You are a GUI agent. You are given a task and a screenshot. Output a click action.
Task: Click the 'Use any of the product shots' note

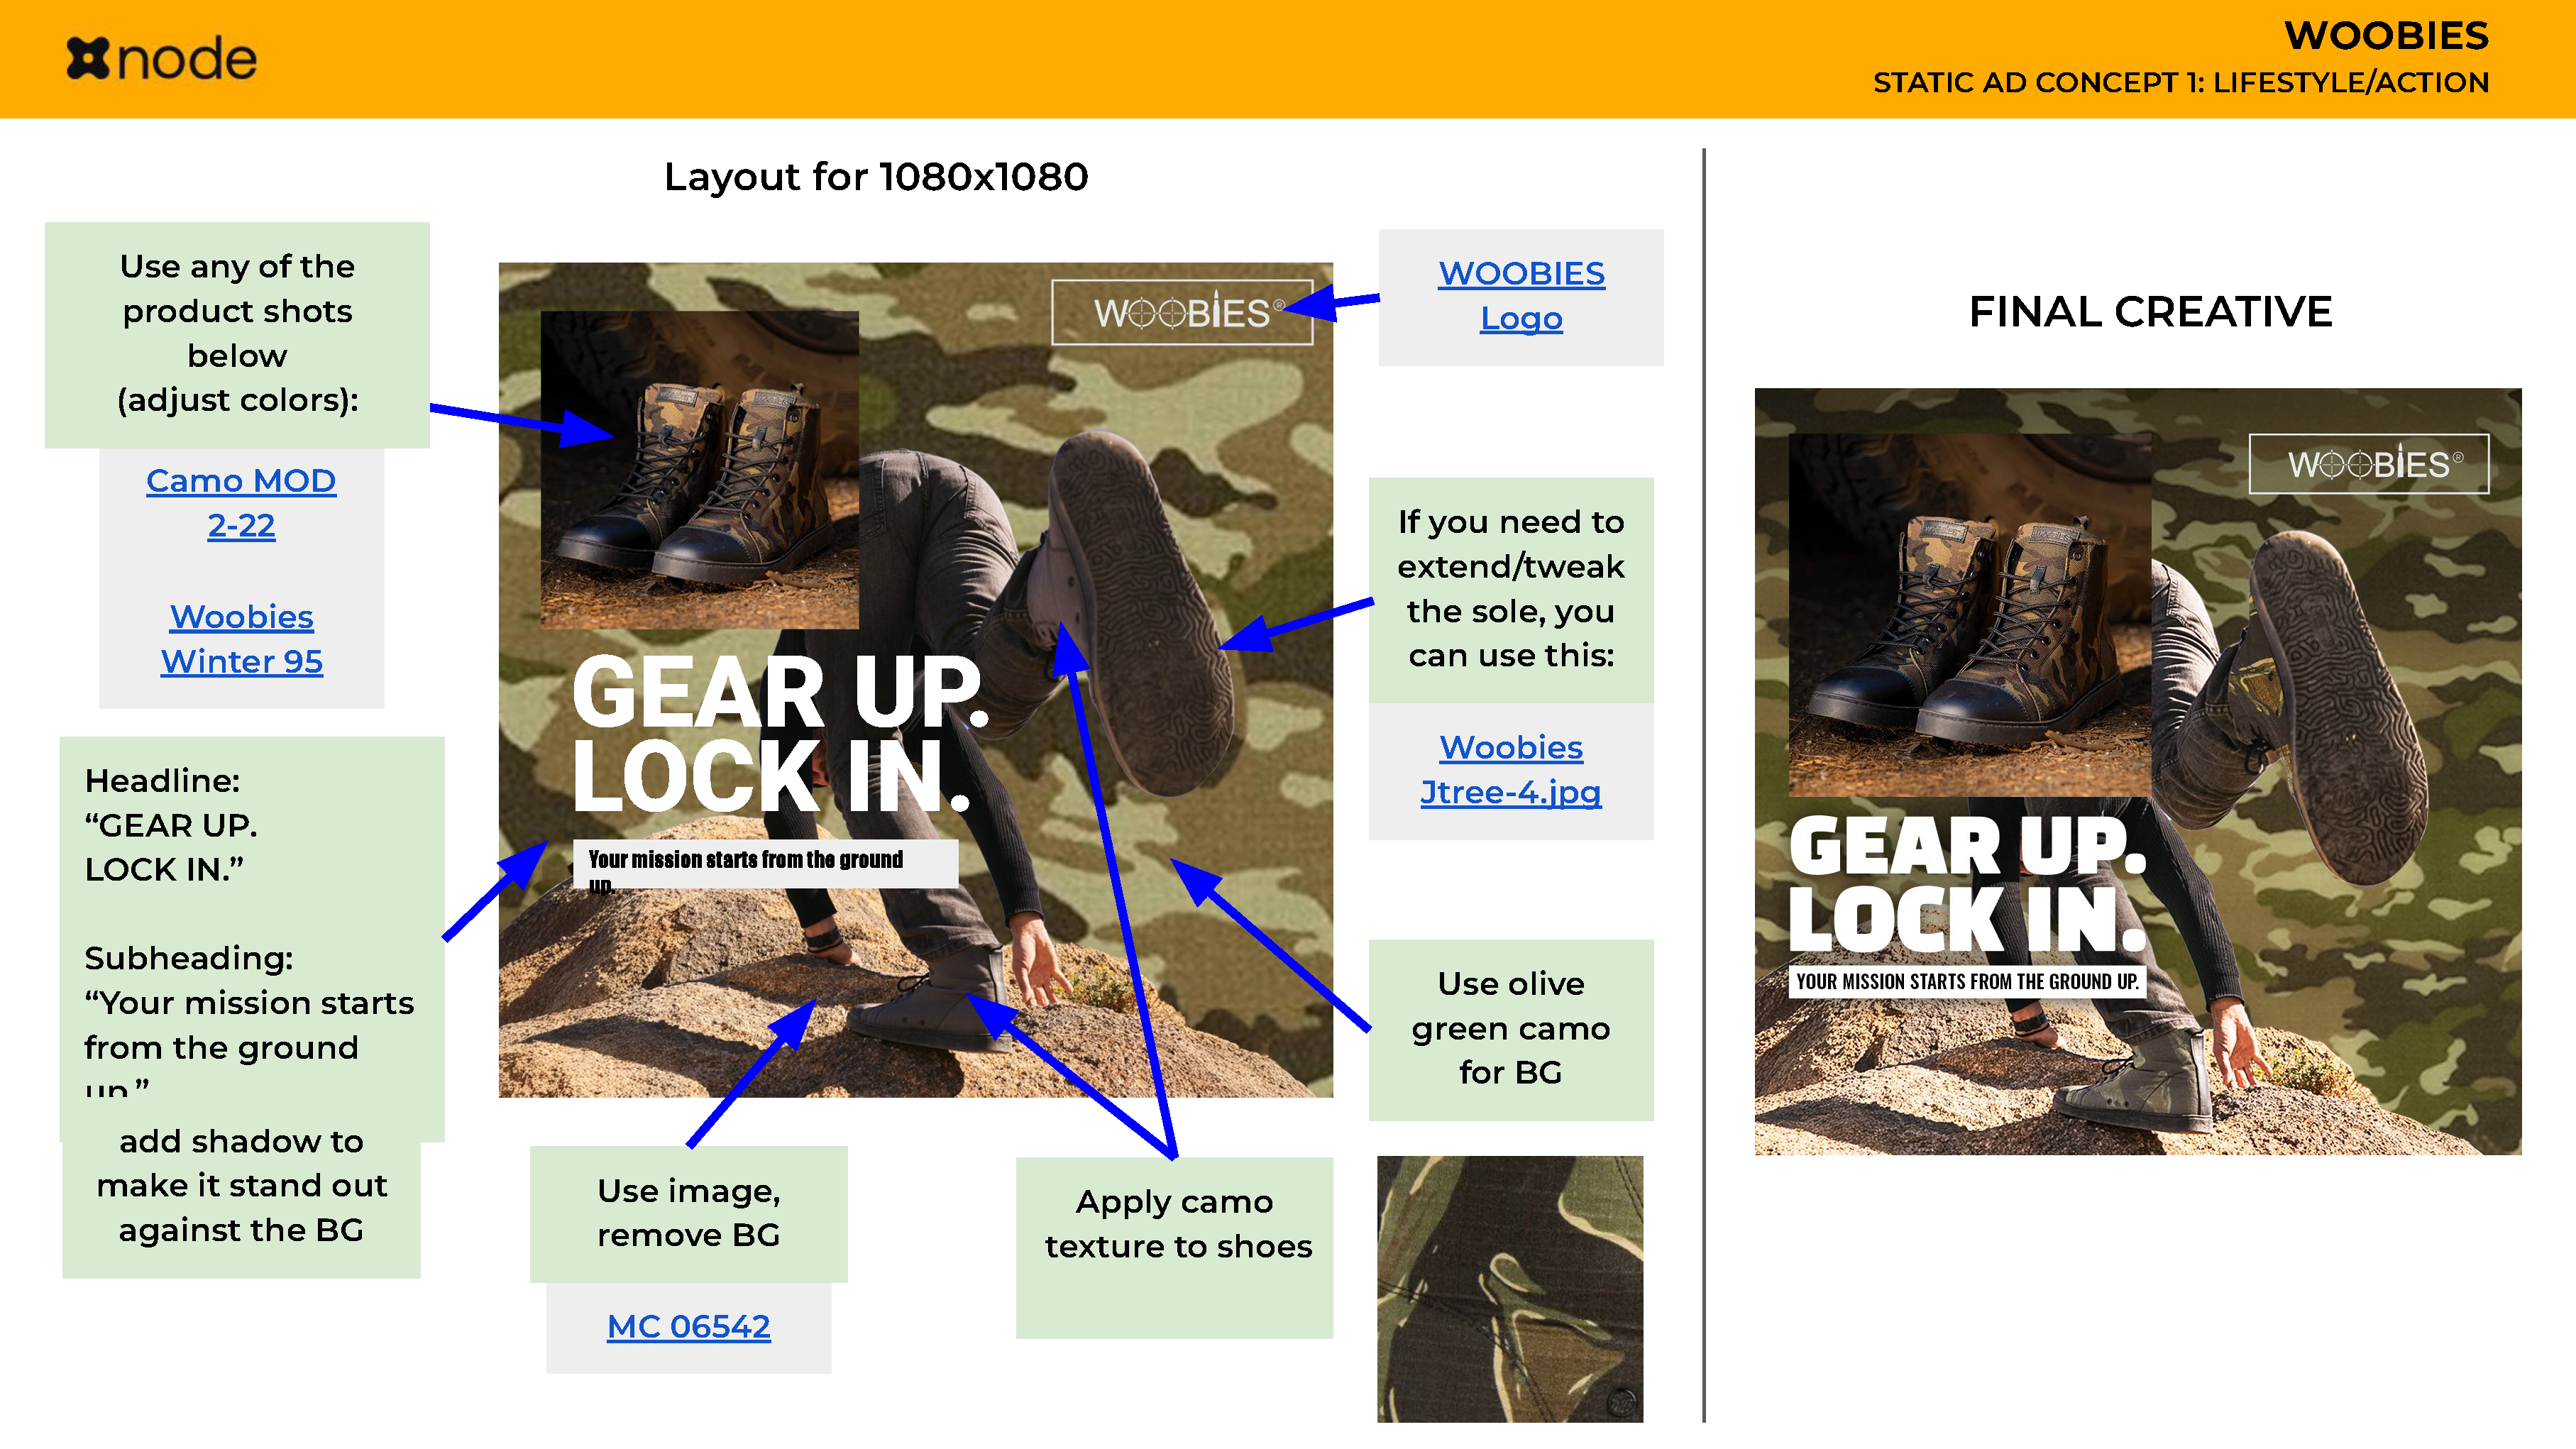click(x=237, y=335)
